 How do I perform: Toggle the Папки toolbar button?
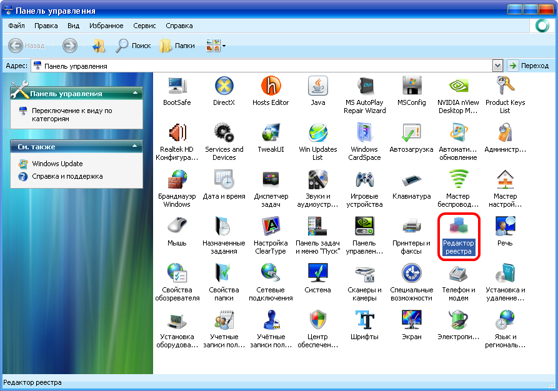177,46
